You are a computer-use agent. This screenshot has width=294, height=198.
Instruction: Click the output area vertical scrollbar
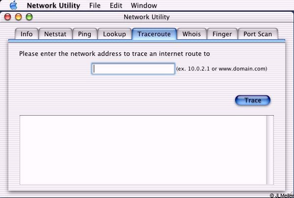(270, 150)
